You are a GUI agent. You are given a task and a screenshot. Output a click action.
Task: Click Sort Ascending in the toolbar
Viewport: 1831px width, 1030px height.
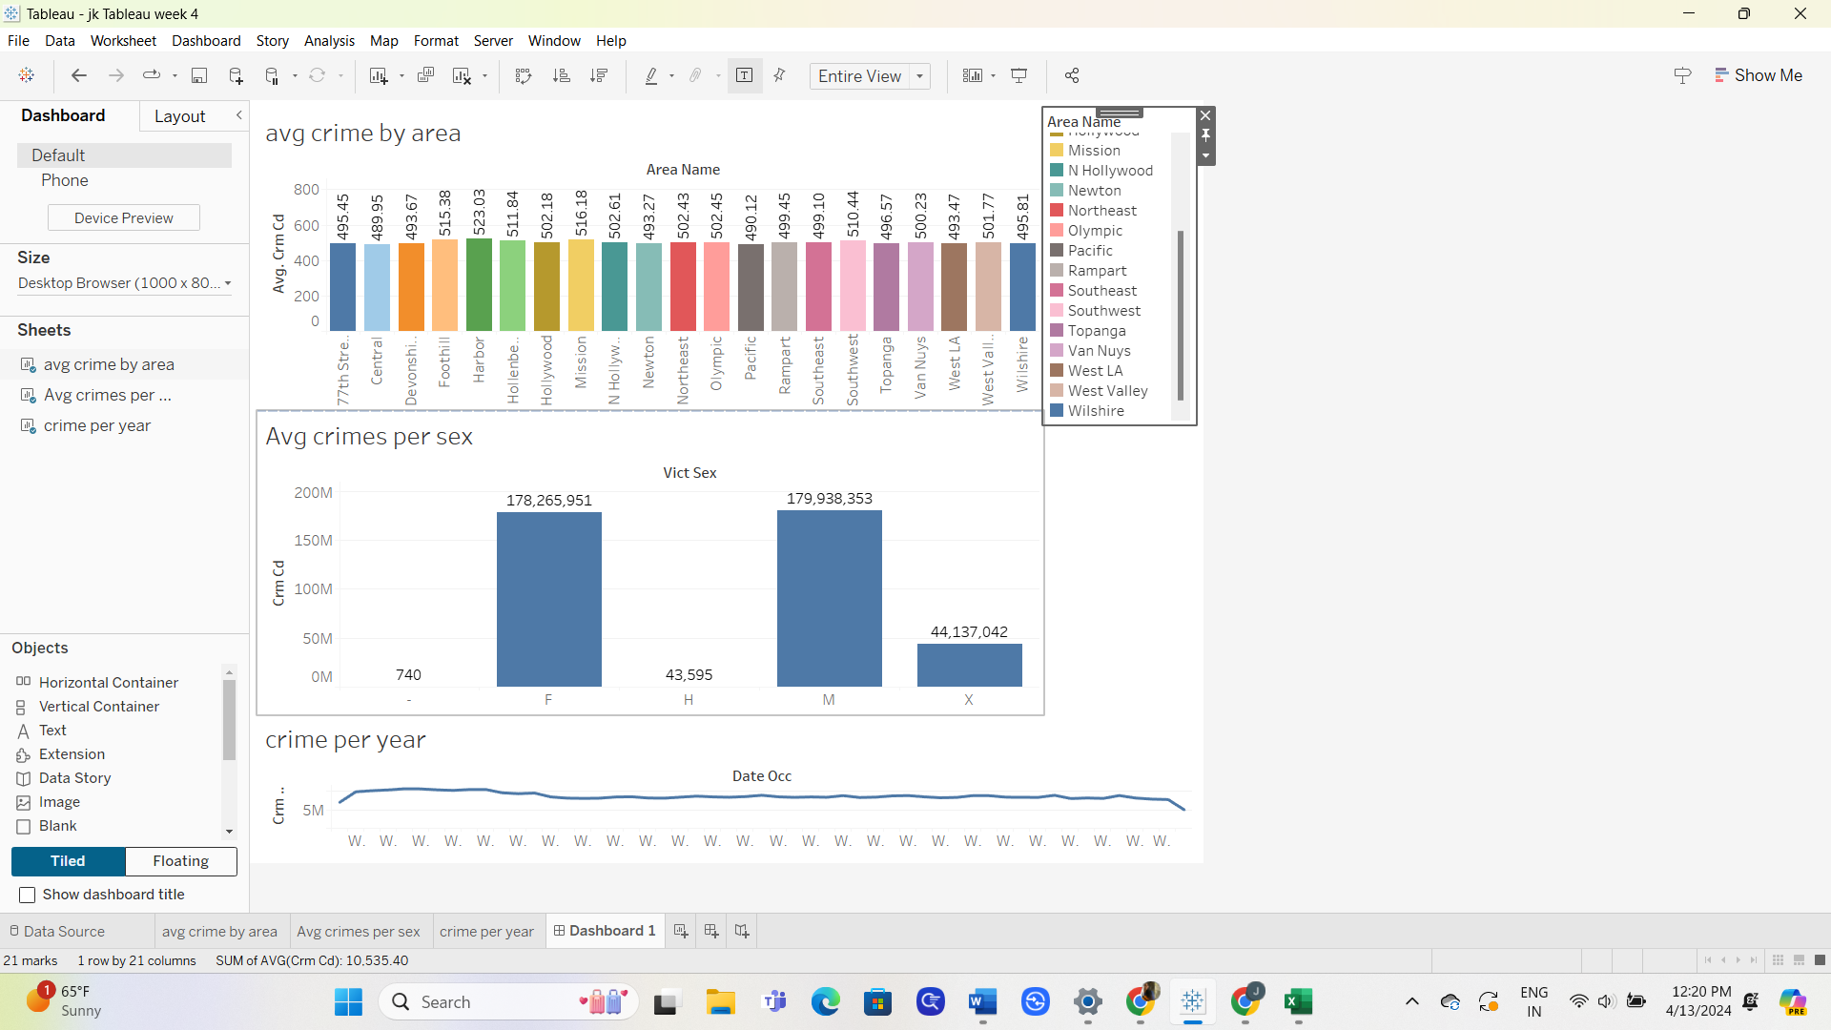click(x=561, y=75)
